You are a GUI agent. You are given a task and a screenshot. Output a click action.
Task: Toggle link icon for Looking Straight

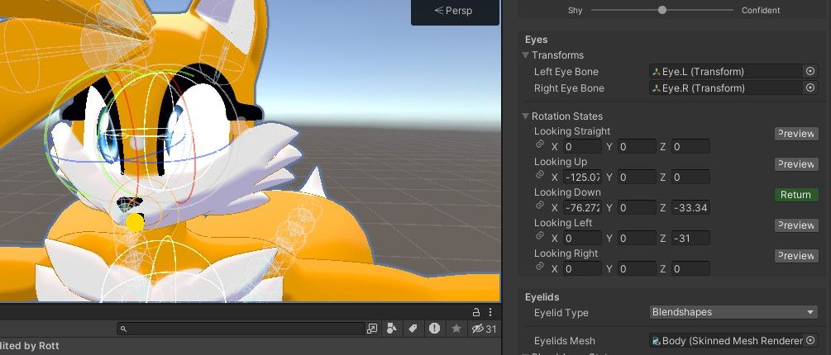pyautogui.click(x=540, y=144)
